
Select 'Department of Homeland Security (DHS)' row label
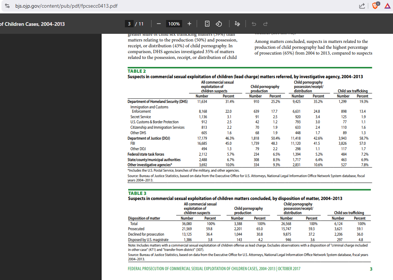157,101
